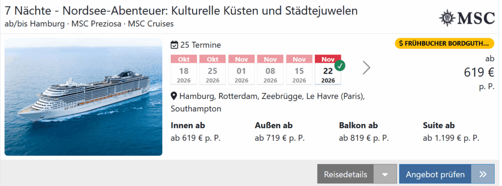Select the 25 Okt 2026 departure date
This screenshot has width=502, height=186.
(213, 70)
